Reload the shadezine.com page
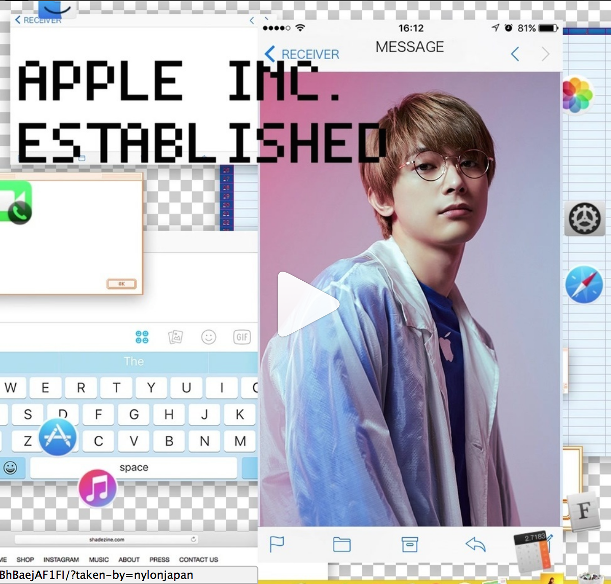 coord(193,540)
